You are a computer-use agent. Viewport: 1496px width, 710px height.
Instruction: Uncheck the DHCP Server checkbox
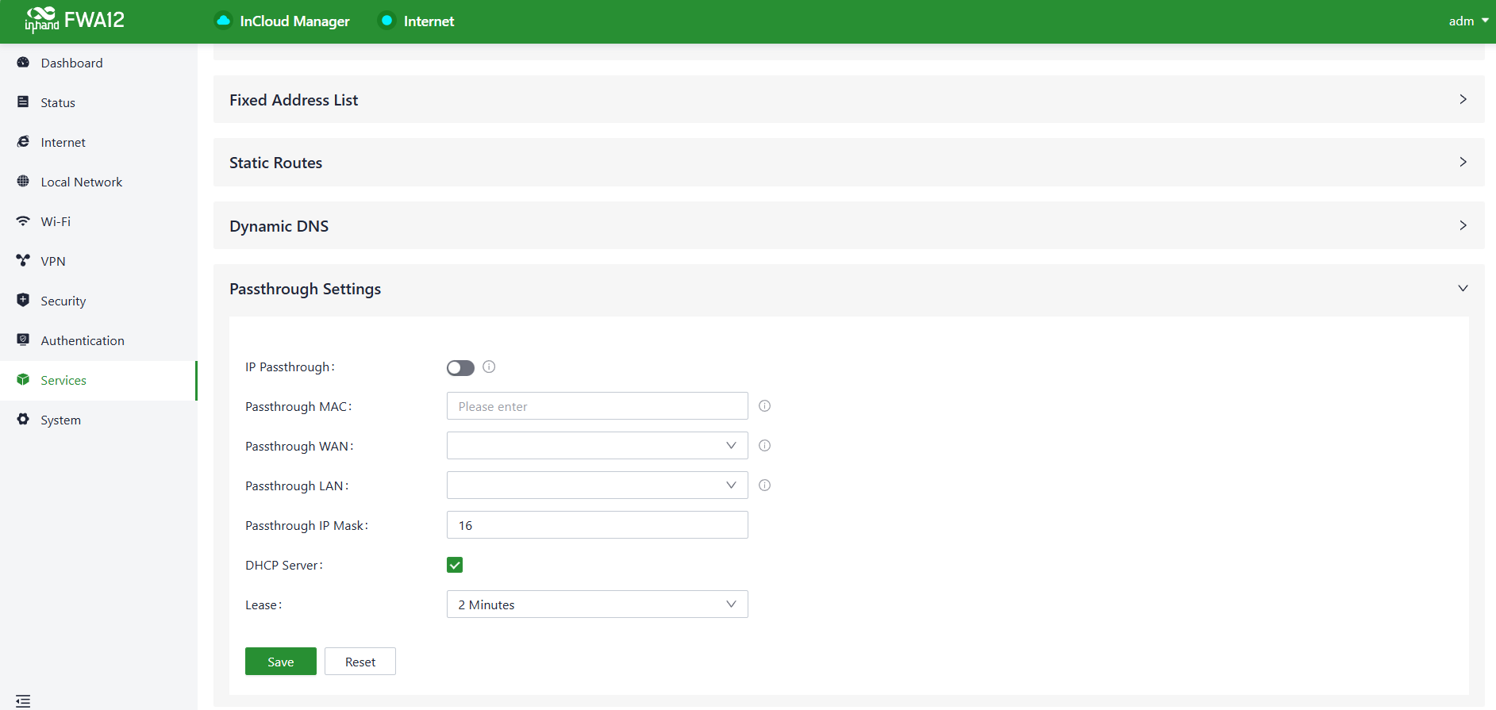455,565
